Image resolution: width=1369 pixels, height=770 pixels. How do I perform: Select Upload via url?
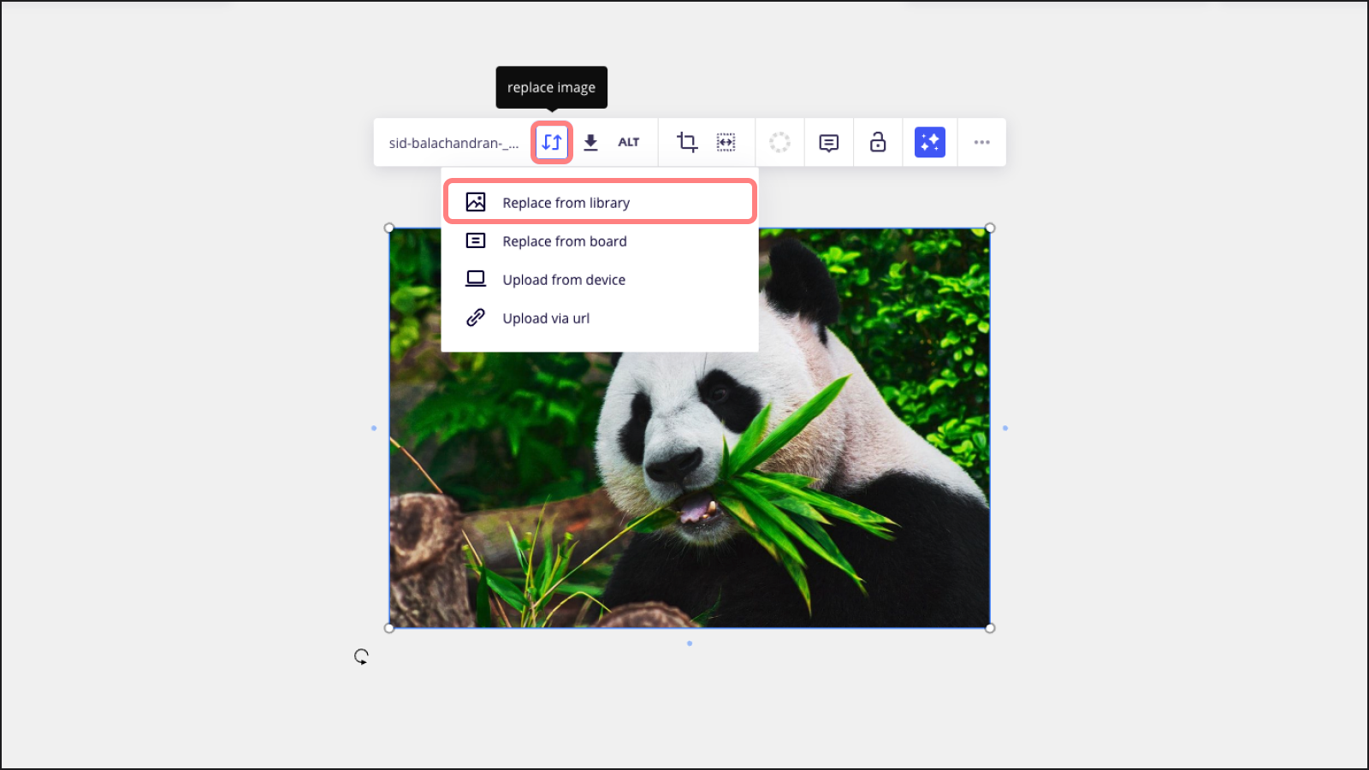(546, 318)
